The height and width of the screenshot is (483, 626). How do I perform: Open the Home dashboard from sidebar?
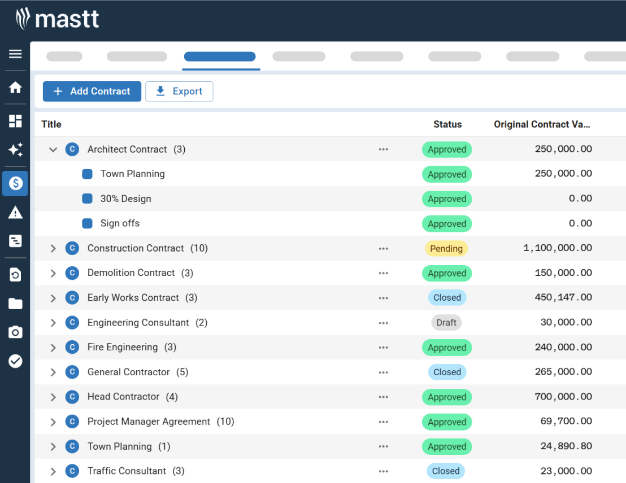[15, 89]
